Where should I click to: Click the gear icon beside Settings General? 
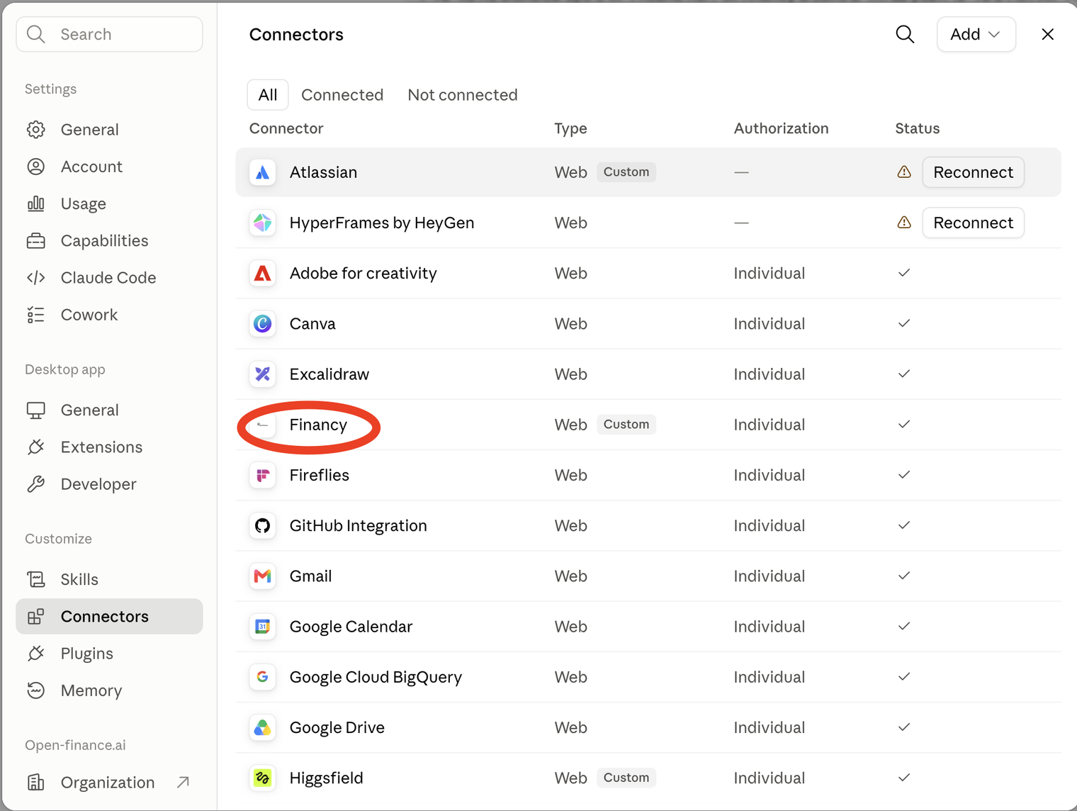pos(36,130)
